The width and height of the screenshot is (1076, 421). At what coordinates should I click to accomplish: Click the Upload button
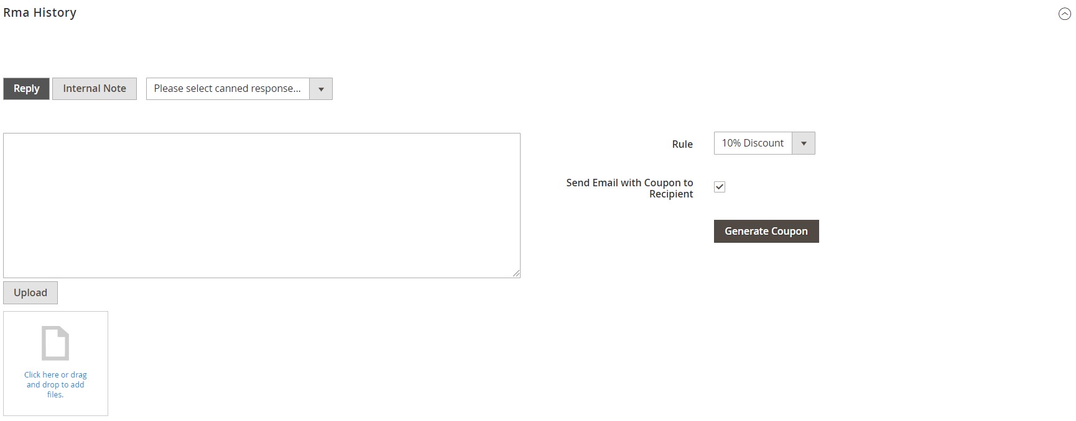click(x=30, y=292)
